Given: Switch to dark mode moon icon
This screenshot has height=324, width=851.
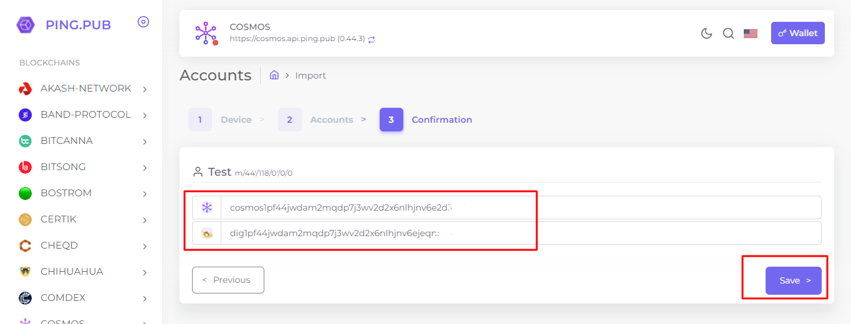Looking at the screenshot, I should click(706, 34).
